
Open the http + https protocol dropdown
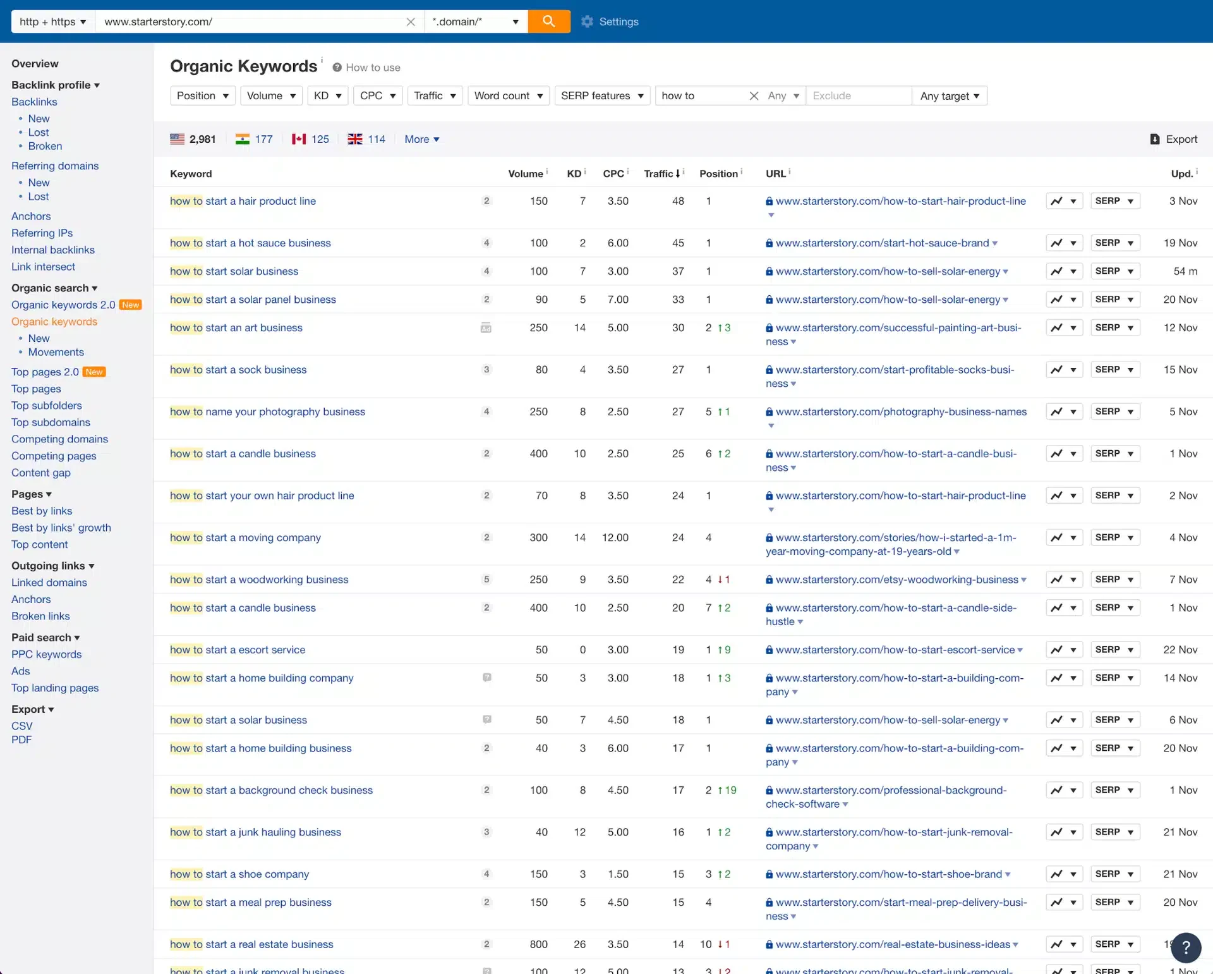click(53, 22)
